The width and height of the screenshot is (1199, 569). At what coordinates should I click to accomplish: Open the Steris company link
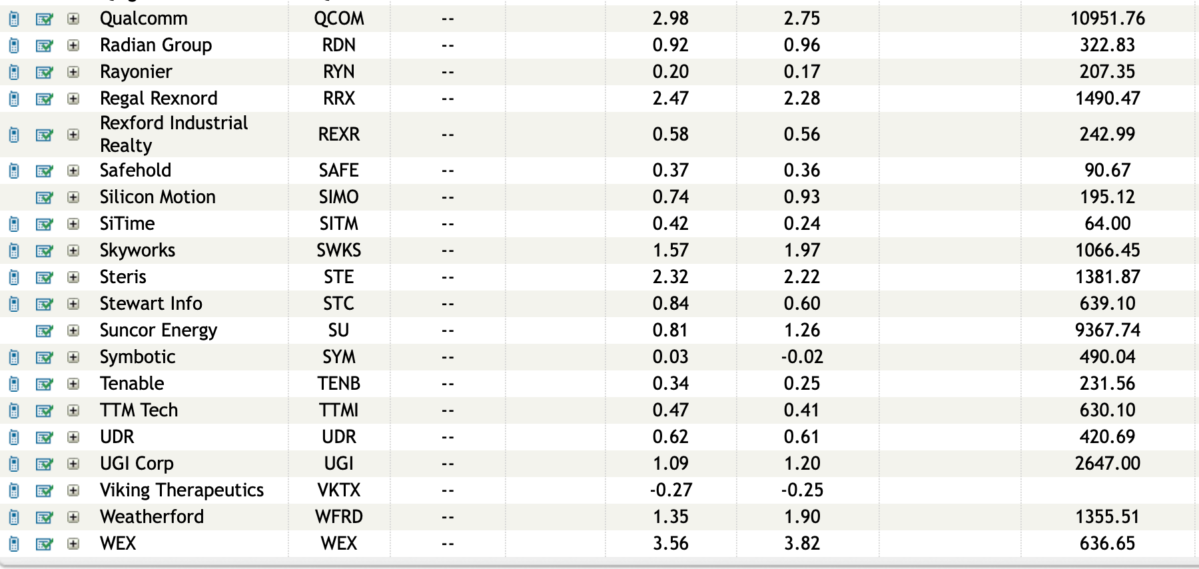[x=123, y=277]
